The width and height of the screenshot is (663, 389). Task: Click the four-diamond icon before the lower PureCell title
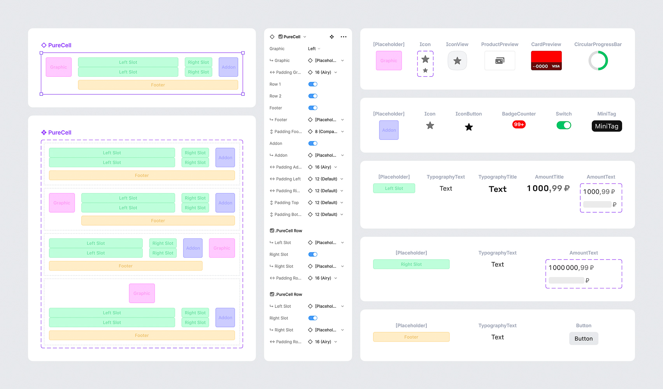(x=44, y=132)
